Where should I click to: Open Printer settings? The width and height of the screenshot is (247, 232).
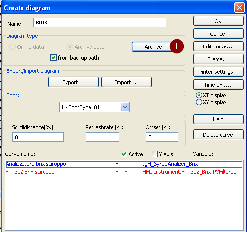(218, 72)
